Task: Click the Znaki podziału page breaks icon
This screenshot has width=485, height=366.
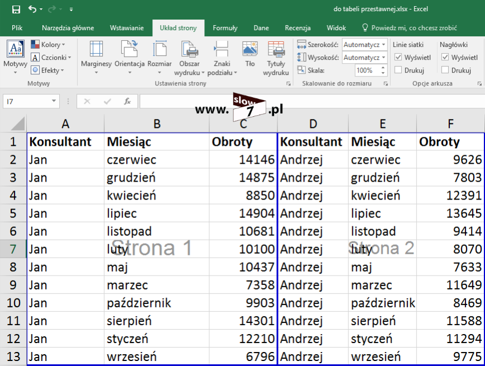Action: coord(222,49)
